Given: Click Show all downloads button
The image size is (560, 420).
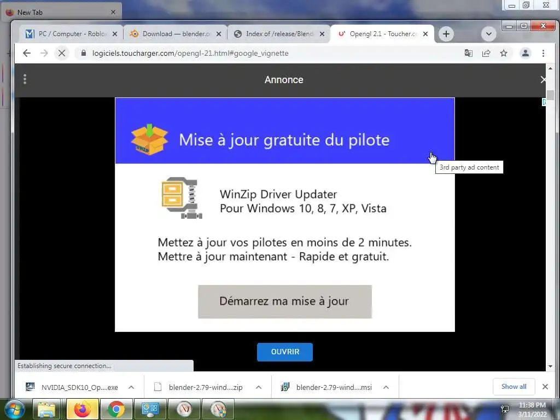Looking at the screenshot, I should (514, 387).
